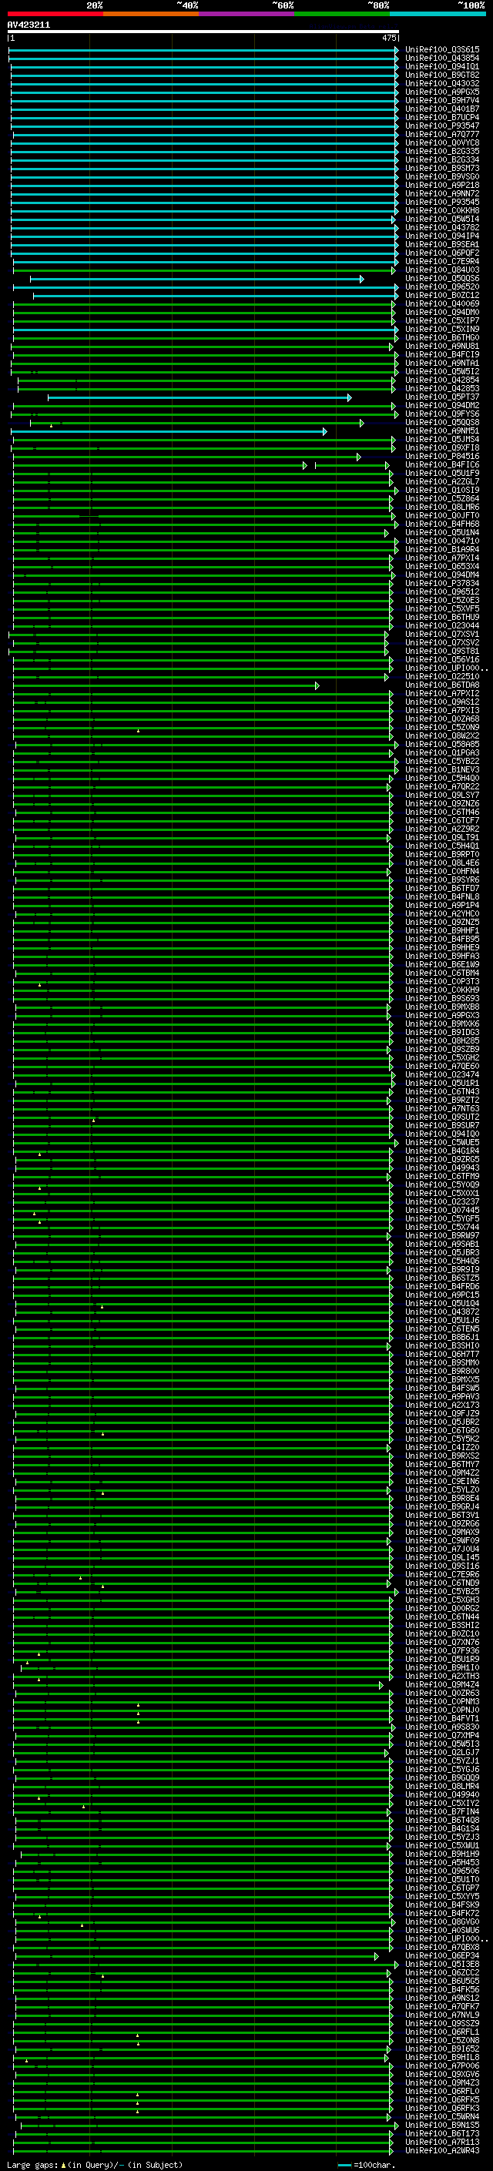The height and width of the screenshot is (2171, 493).
Task: Open hit UniRef100_B9GT82
Action: pos(442,75)
